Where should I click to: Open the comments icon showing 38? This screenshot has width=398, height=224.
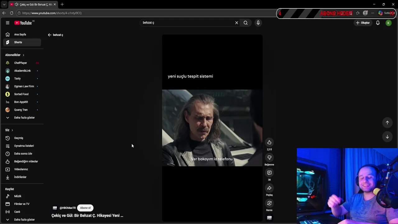[269, 173]
